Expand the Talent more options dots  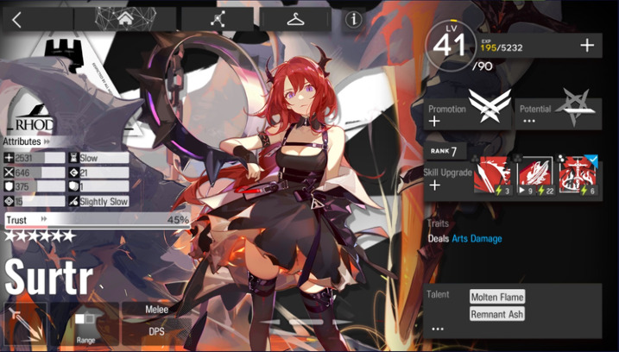click(438, 329)
